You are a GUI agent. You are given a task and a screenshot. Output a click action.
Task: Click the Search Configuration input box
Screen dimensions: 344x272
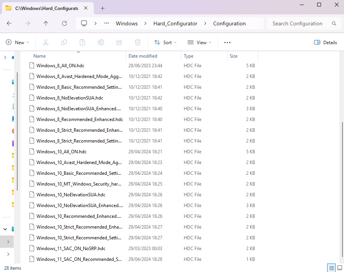(297, 23)
